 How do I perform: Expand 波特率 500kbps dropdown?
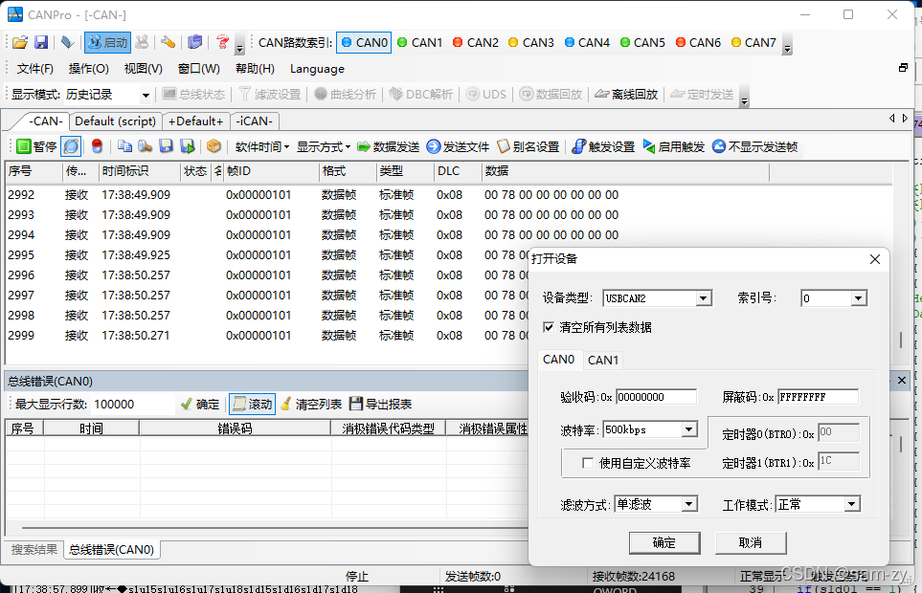[x=689, y=429]
